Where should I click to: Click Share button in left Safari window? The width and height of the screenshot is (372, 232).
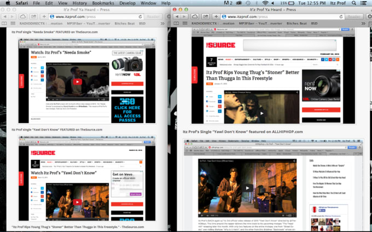point(33,16)
